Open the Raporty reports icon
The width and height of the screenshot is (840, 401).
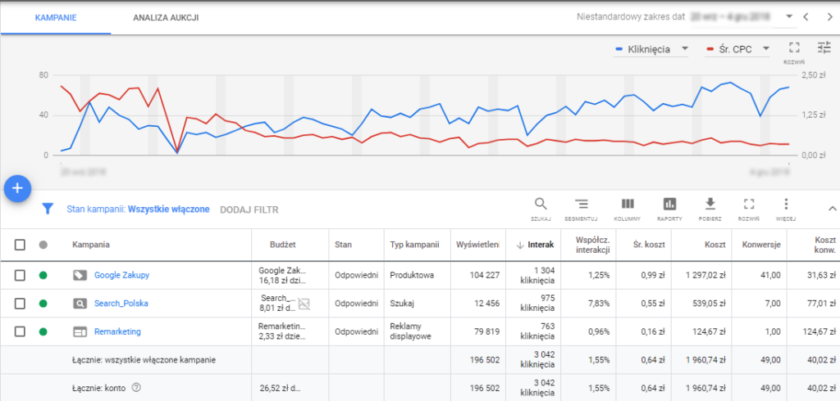669,209
